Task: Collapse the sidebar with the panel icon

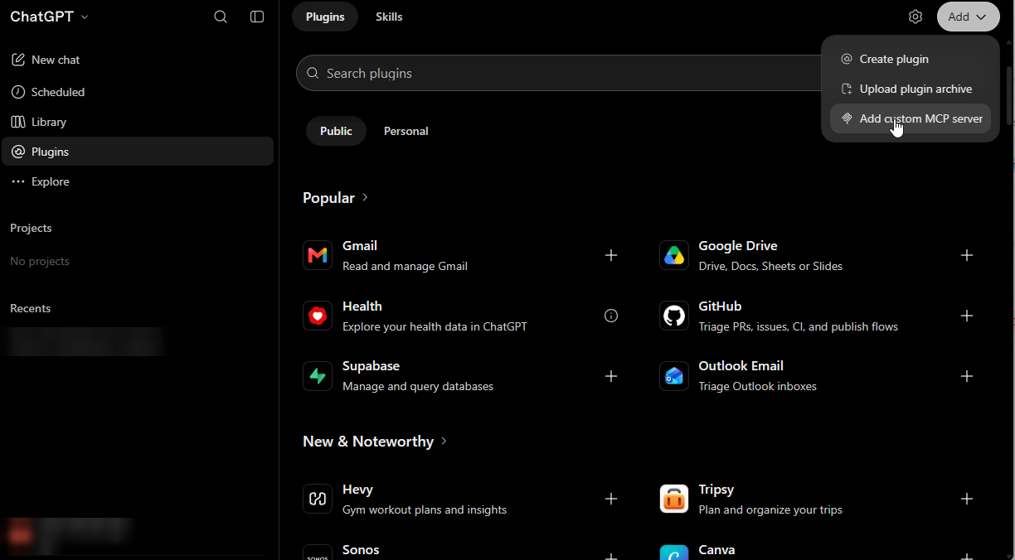Action: point(257,17)
